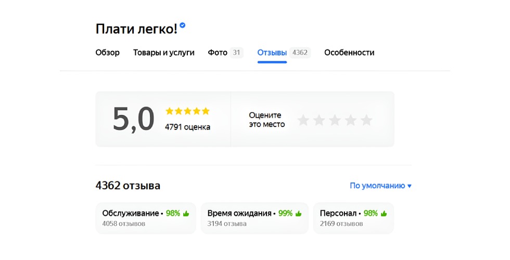This screenshot has width=510, height=260.
Task: Rate this place three stars
Action: 335,120
